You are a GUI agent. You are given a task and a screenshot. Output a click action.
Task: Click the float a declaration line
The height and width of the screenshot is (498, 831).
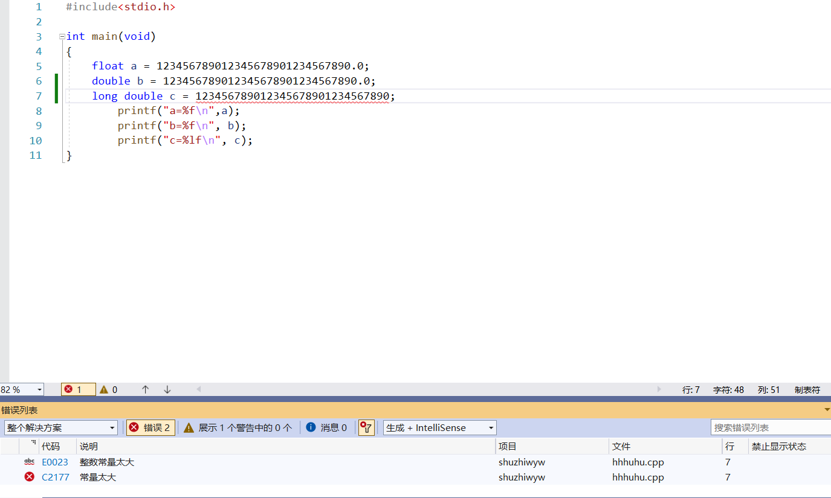230,66
